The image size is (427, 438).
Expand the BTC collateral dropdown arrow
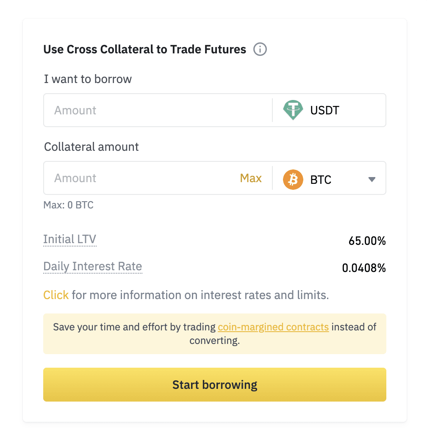point(372,179)
